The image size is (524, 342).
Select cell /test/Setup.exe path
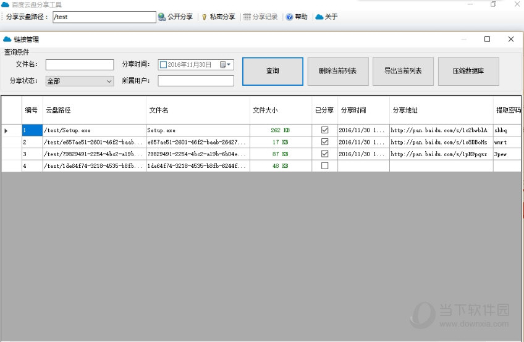(95, 130)
